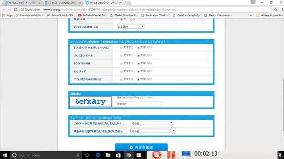Go forward to the next page
Viewport: 284px width, 159px height.
[9, 10]
